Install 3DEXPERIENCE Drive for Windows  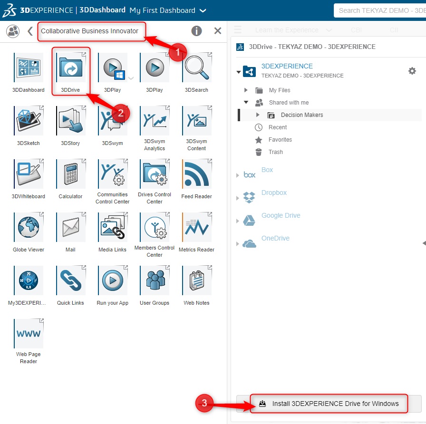329,404
